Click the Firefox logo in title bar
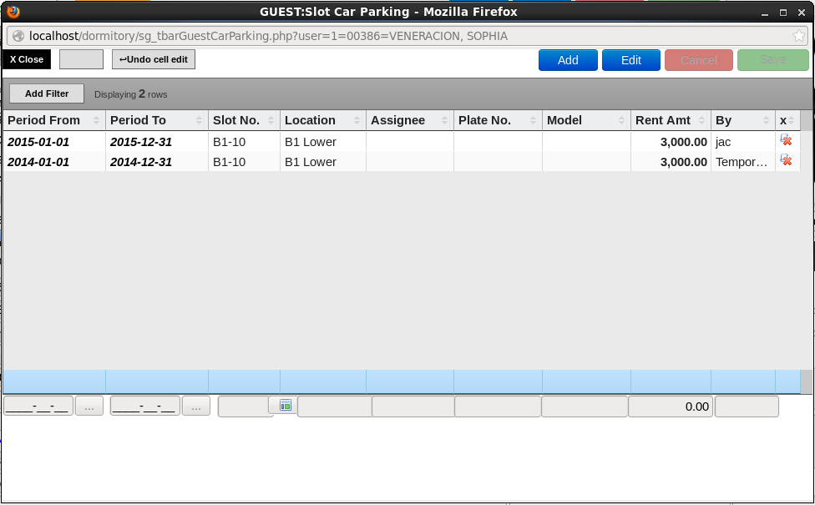Viewport: 815px width, 505px height. (13, 12)
